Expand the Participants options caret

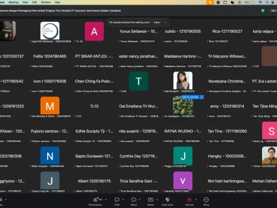[x=106, y=200]
